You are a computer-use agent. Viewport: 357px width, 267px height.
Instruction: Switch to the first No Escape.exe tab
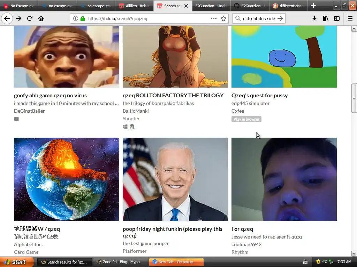click(19, 6)
